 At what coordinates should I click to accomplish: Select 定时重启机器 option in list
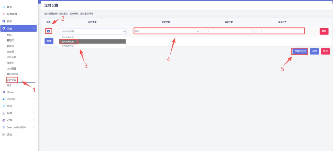(92, 37)
